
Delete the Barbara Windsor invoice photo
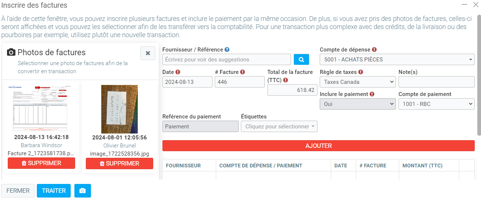point(41,163)
